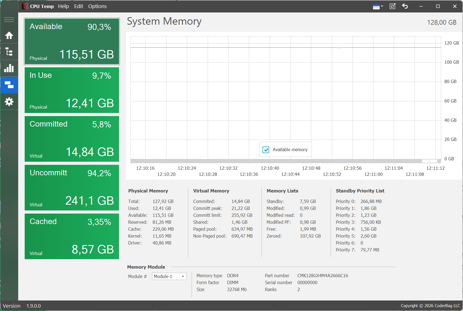
Task: Click the screenshot capture icon
Action: [x=392, y=6]
